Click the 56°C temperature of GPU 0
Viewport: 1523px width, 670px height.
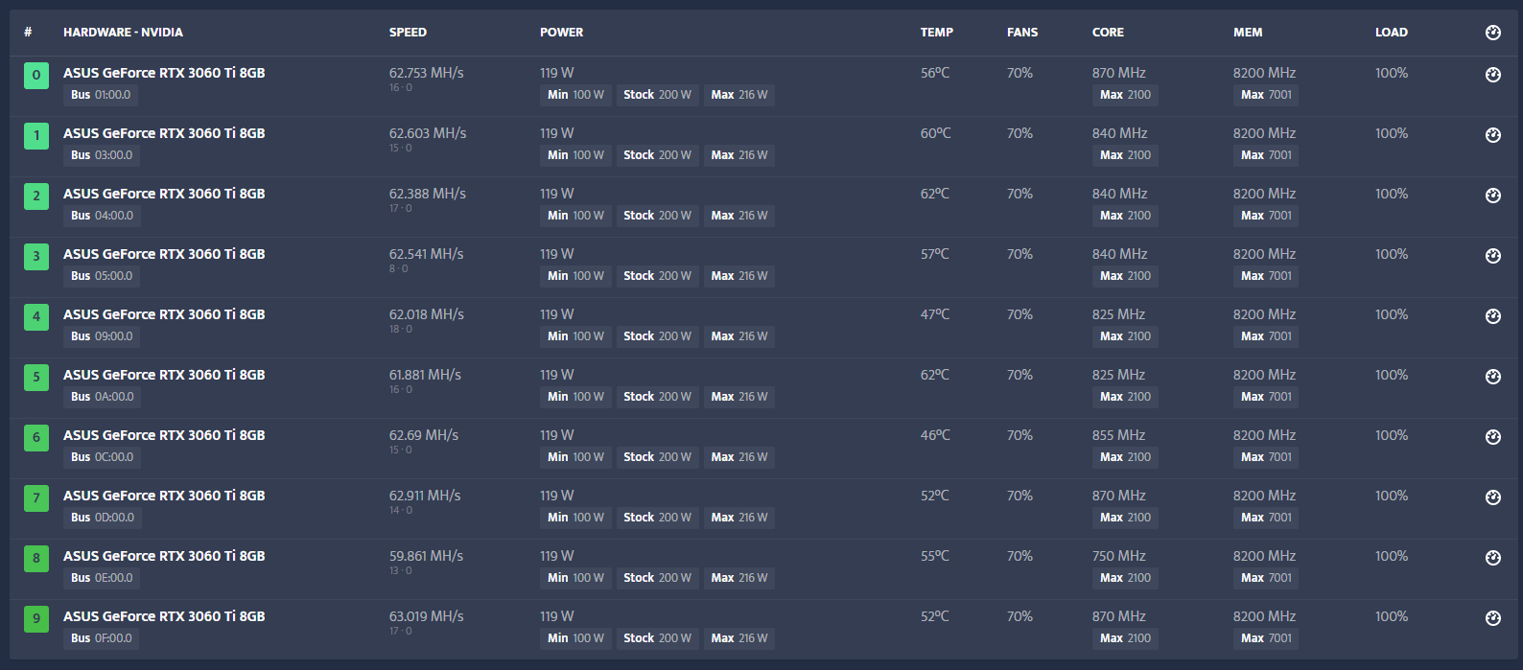(x=935, y=73)
